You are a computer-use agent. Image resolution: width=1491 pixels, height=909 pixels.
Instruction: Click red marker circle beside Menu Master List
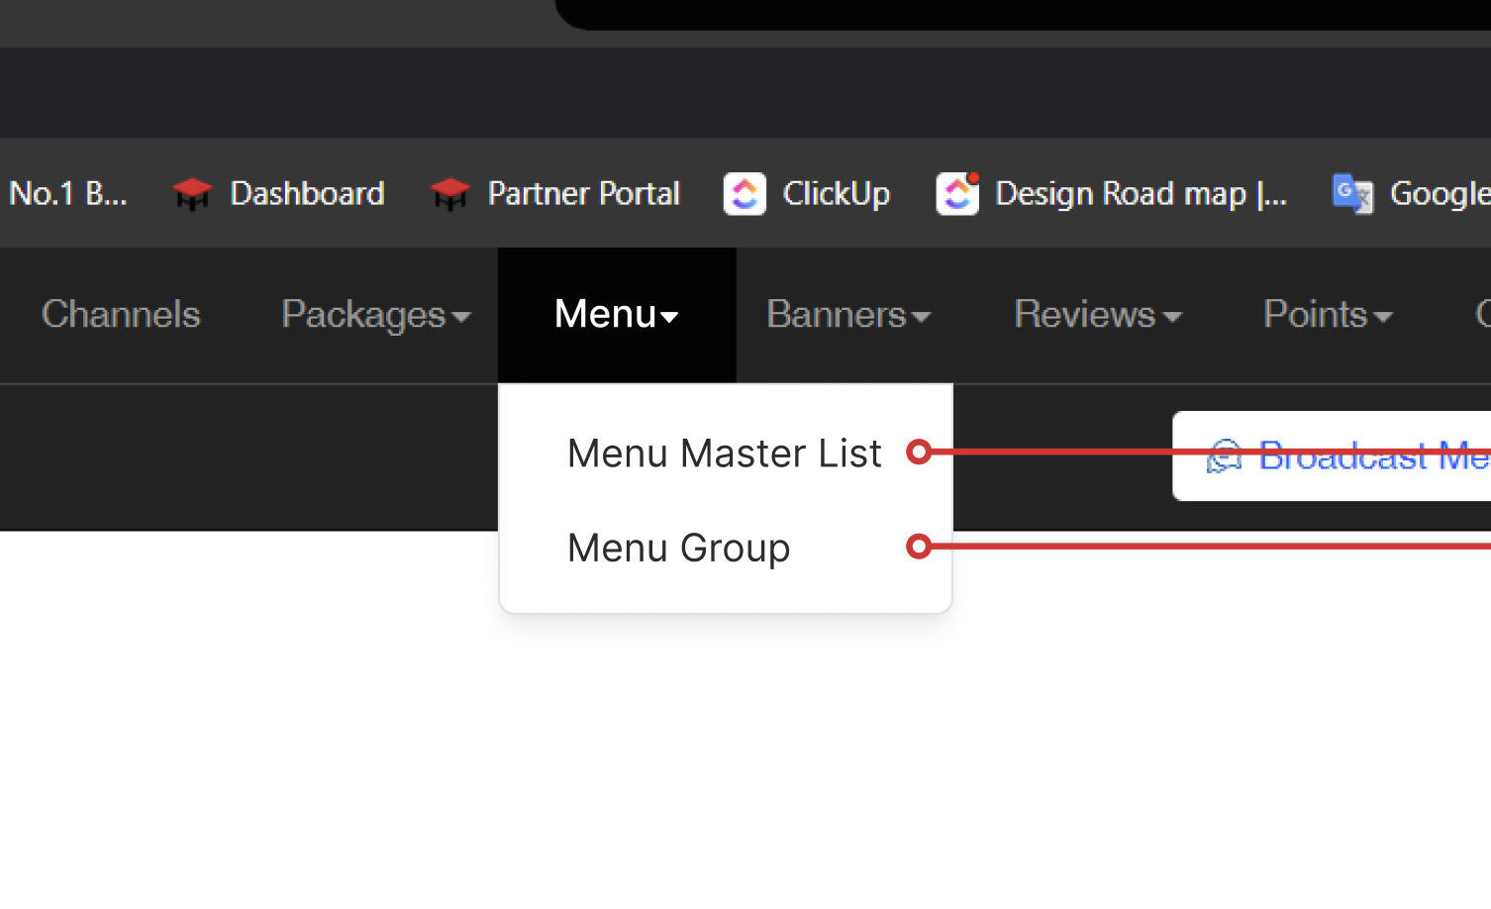[x=919, y=453]
